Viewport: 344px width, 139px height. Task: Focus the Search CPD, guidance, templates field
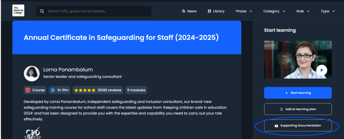[x=94, y=11]
